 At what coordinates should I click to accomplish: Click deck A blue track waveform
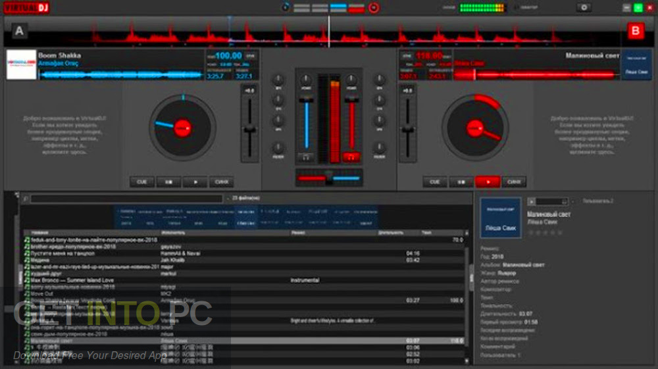click(121, 74)
